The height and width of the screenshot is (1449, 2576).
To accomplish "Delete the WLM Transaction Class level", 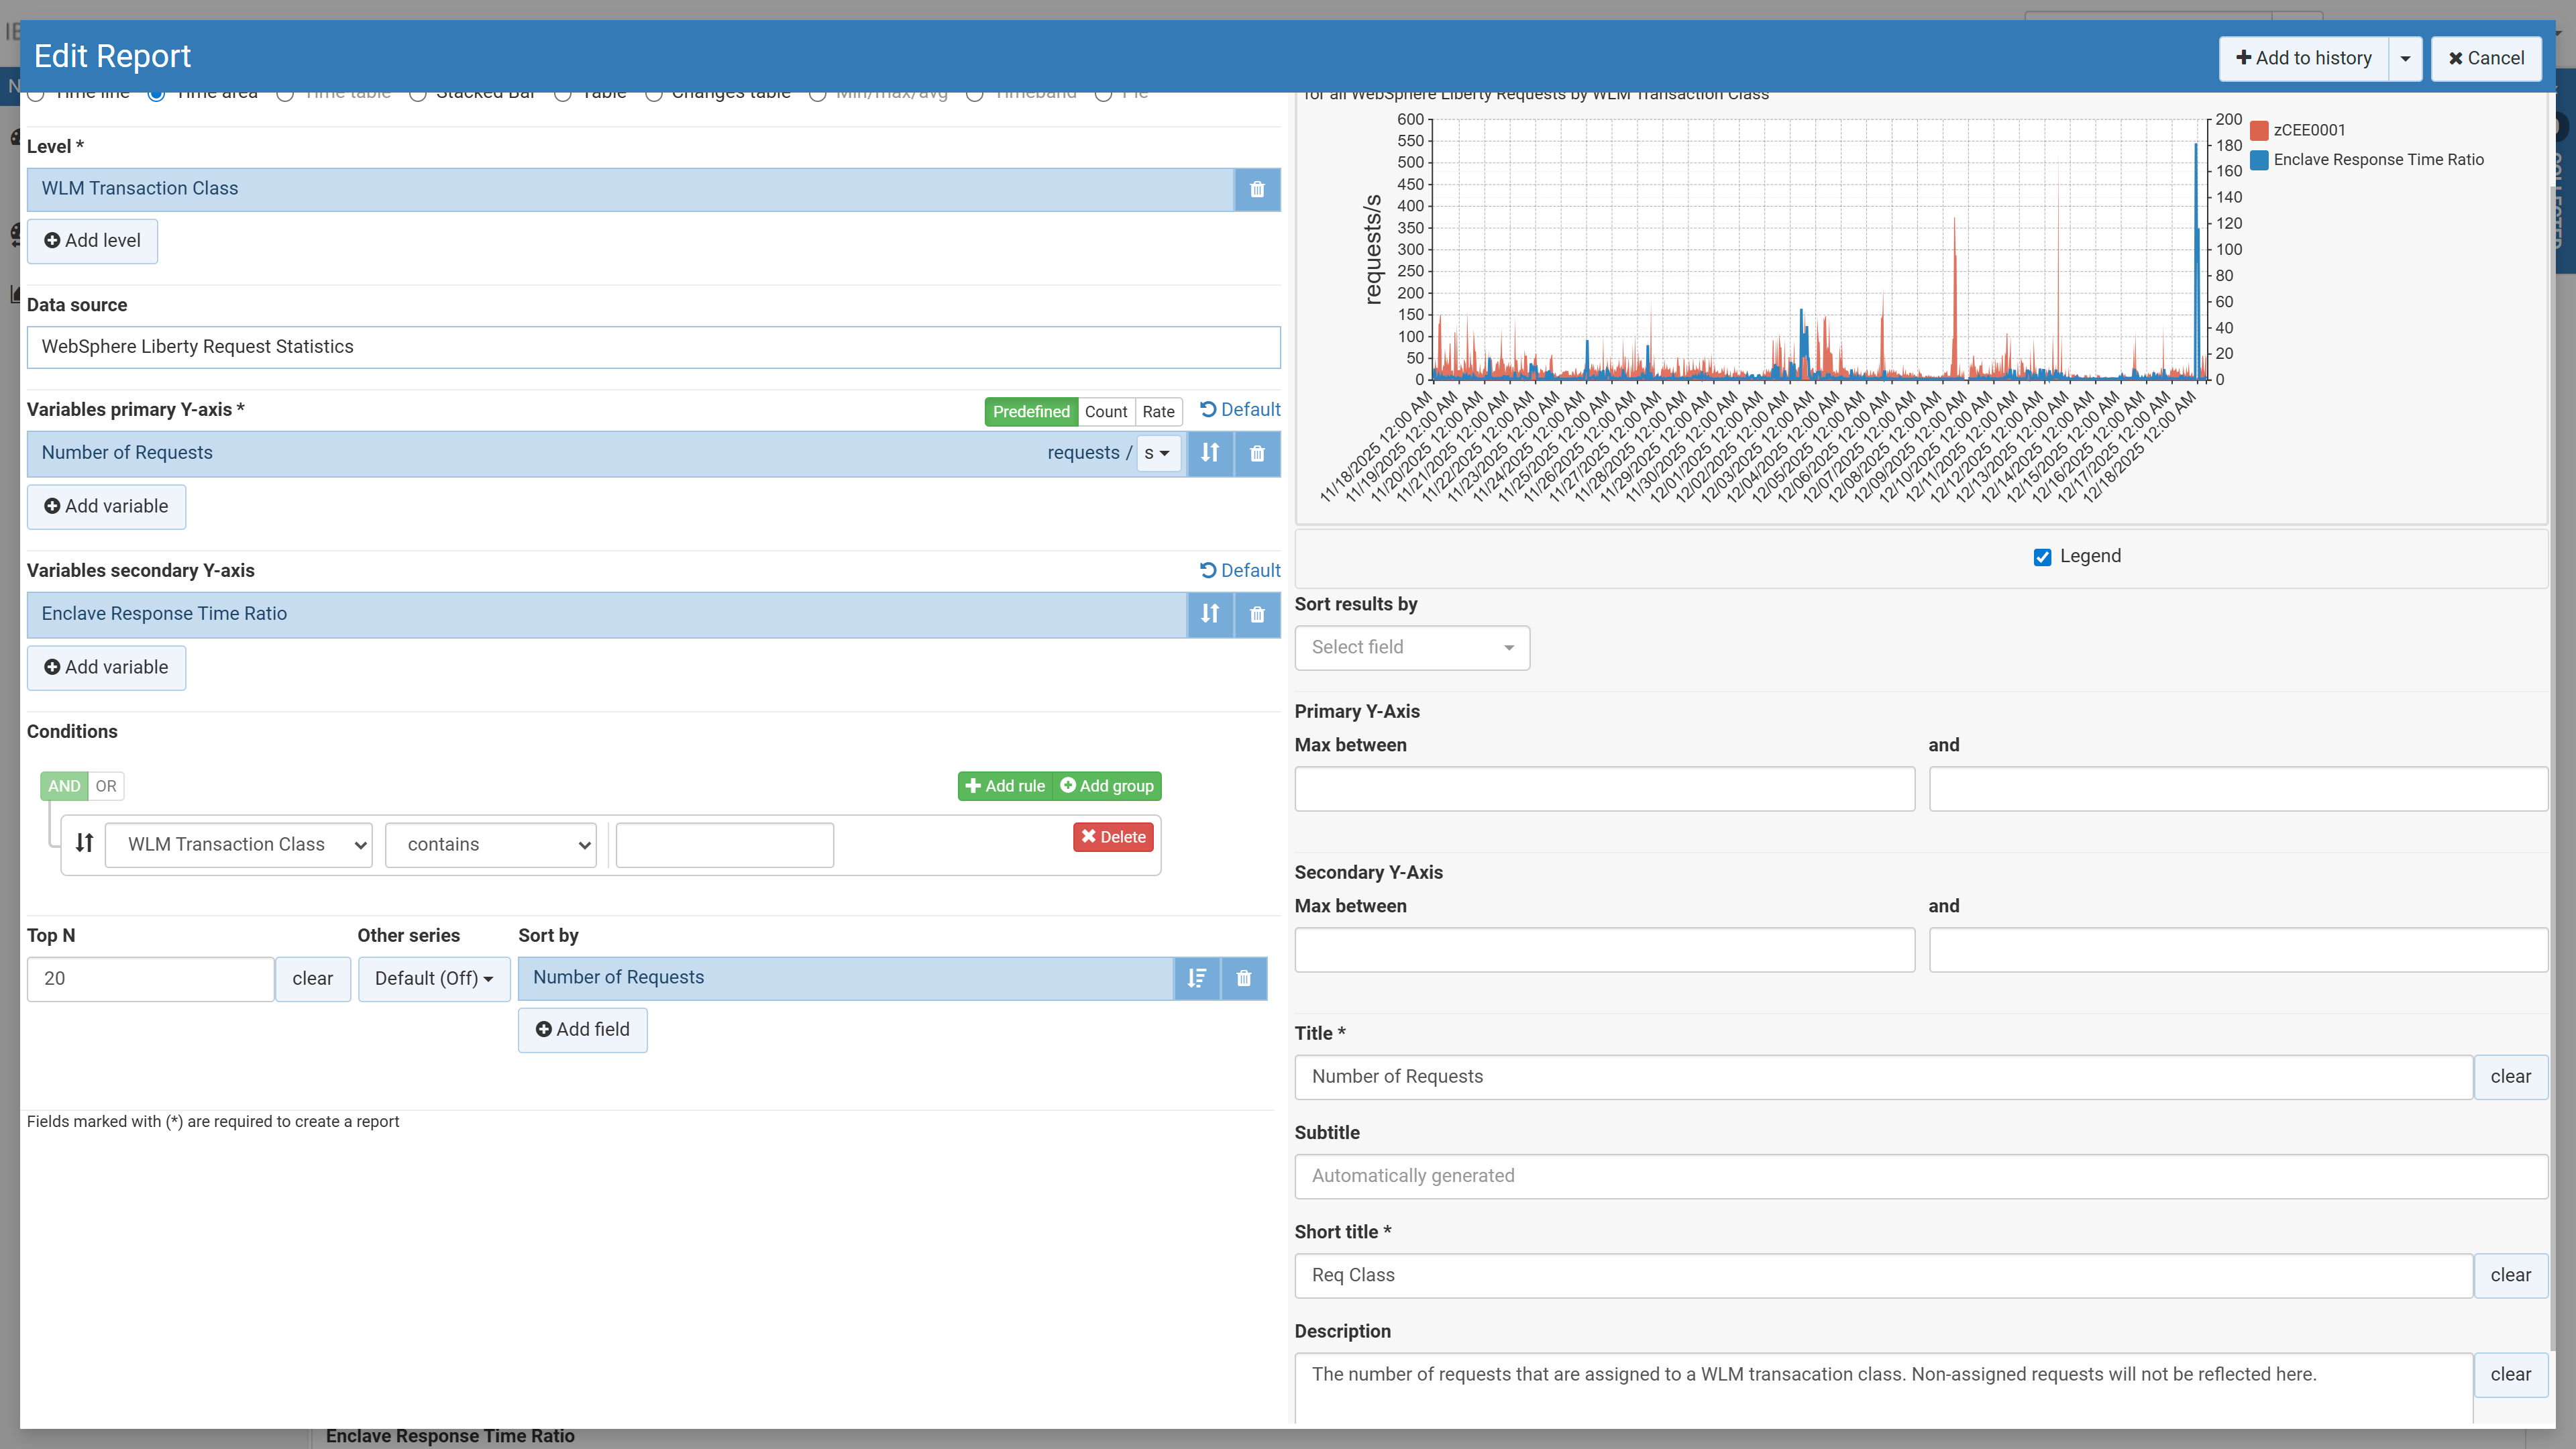I will click(1257, 189).
